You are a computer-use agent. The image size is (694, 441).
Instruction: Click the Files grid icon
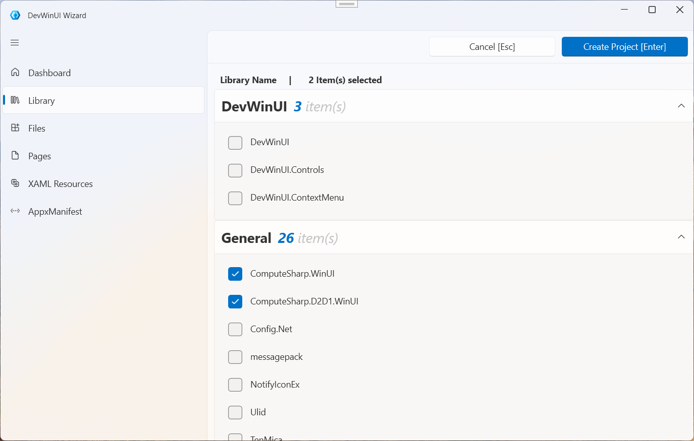click(15, 128)
